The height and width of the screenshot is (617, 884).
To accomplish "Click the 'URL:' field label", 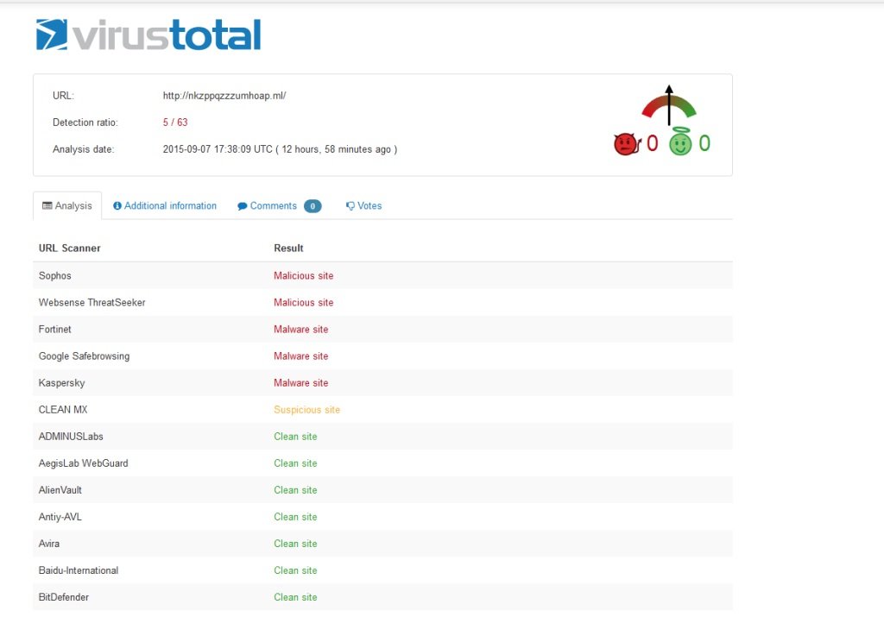I will click(x=63, y=96).
